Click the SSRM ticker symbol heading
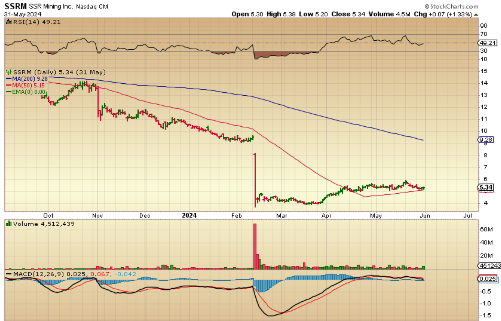This screenshot has width=501, height=321. point(15,6)
